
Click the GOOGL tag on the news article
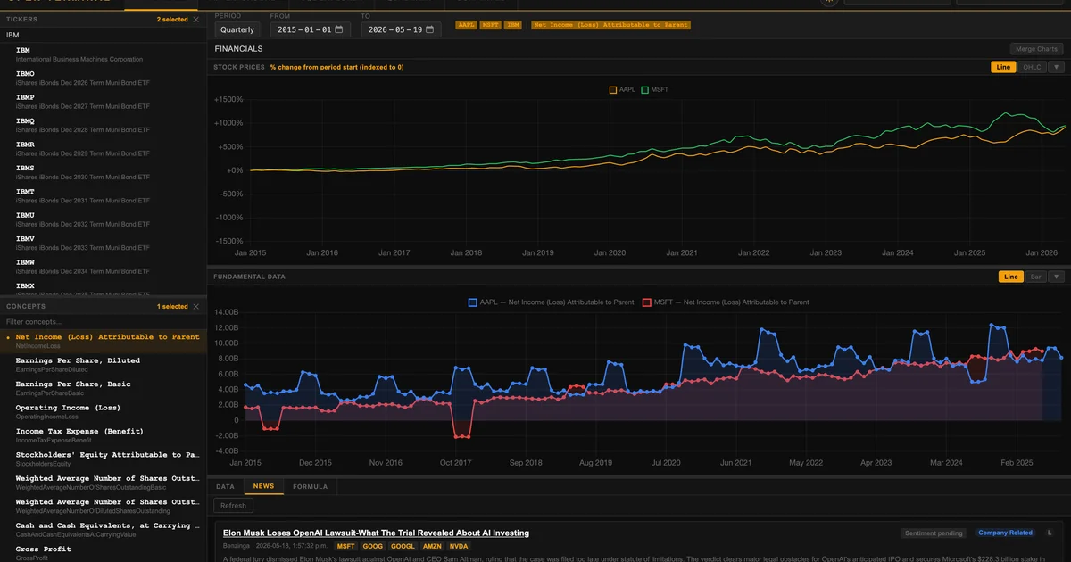[403, 546]
